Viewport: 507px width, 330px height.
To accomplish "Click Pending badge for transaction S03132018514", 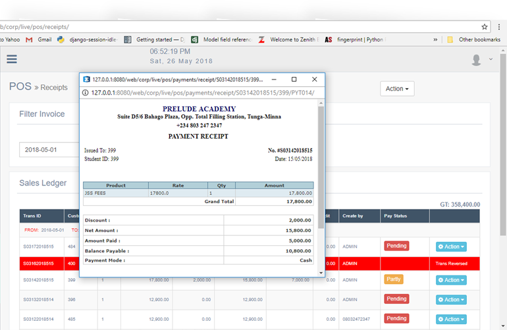I will pyautogui.click(x=396, y=299).
